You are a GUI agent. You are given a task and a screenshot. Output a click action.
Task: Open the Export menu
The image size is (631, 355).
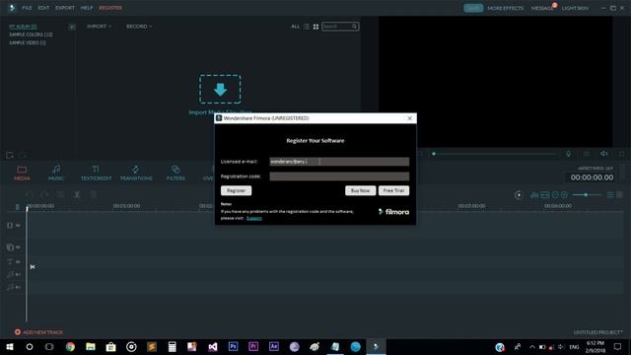click(x=65, y=8)
